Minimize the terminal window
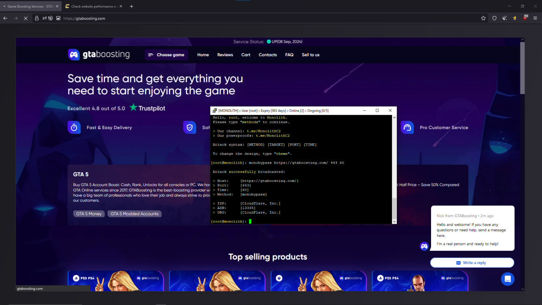Viewport: 542px width, 305px height. tap(364, 110)
